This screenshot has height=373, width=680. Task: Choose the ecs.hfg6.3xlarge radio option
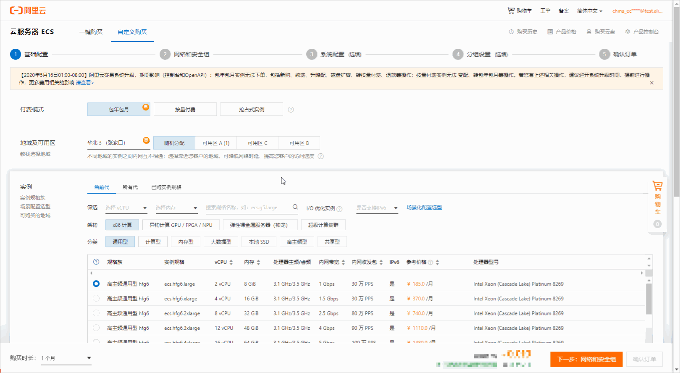pos(96,328)
